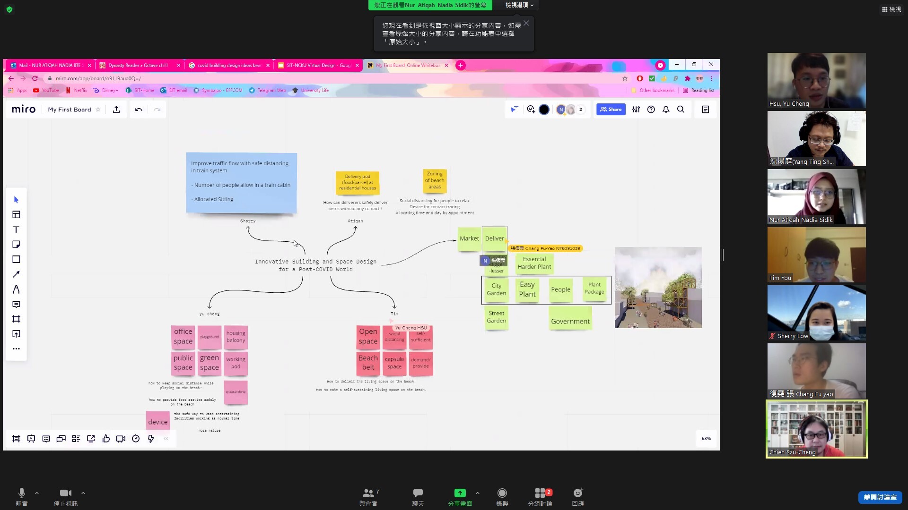The width and height of the screenshot is (908, 510).
Task: Select the Frame tool in left toolbar
Action: coord(16,319)
